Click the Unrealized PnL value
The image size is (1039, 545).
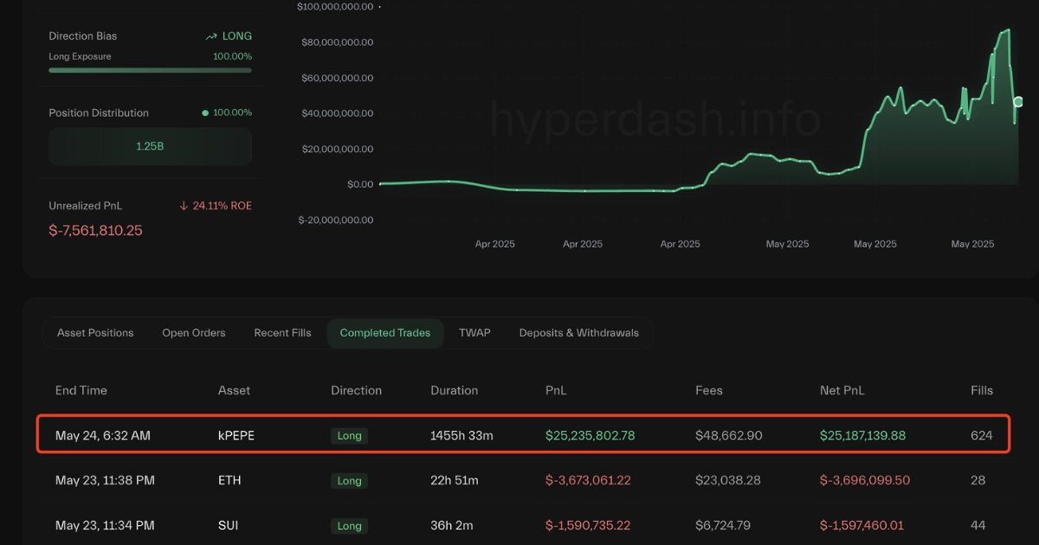coord(95,230)
